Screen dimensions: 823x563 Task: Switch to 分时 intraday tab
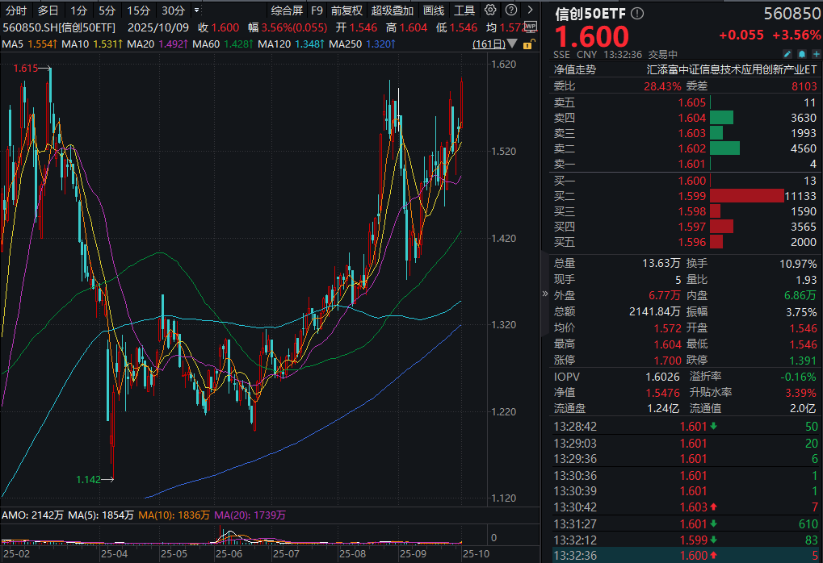(16, 10)
